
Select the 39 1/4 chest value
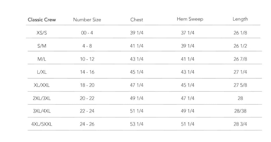click(x=137, y=33)
